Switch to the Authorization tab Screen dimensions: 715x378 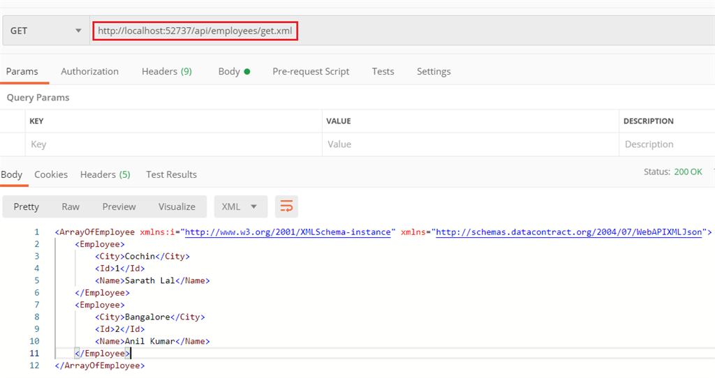pos(89,71)
